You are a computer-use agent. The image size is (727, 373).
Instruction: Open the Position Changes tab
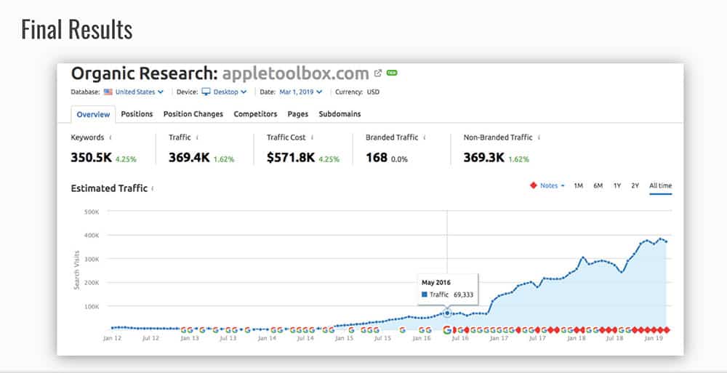click(193, 114)
